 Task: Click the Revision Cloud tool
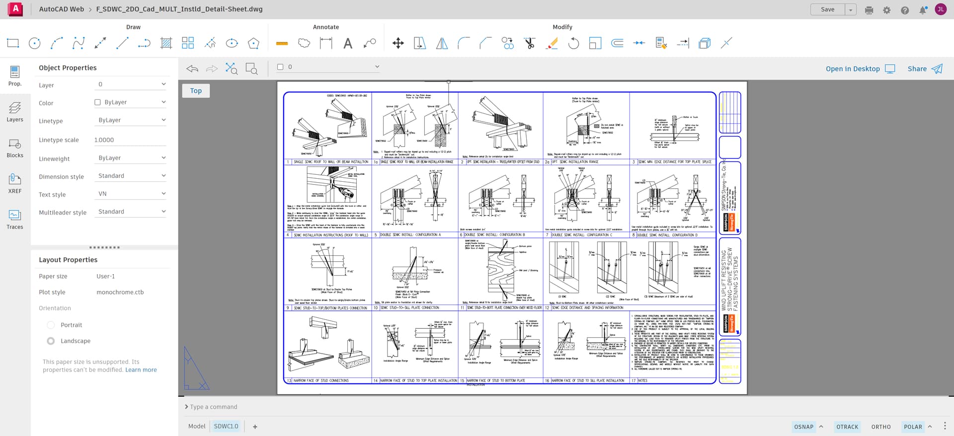(x=304, y=43)
